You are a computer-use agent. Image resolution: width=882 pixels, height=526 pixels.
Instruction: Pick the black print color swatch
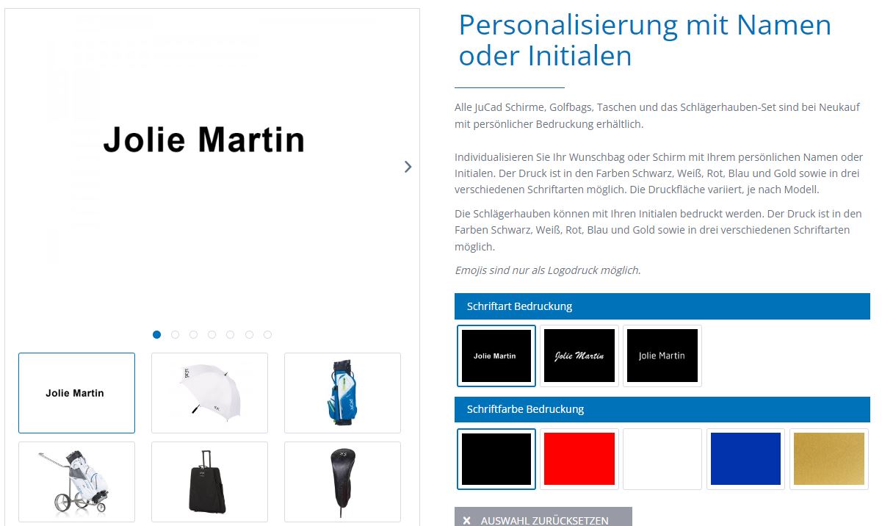click(496, 459)
